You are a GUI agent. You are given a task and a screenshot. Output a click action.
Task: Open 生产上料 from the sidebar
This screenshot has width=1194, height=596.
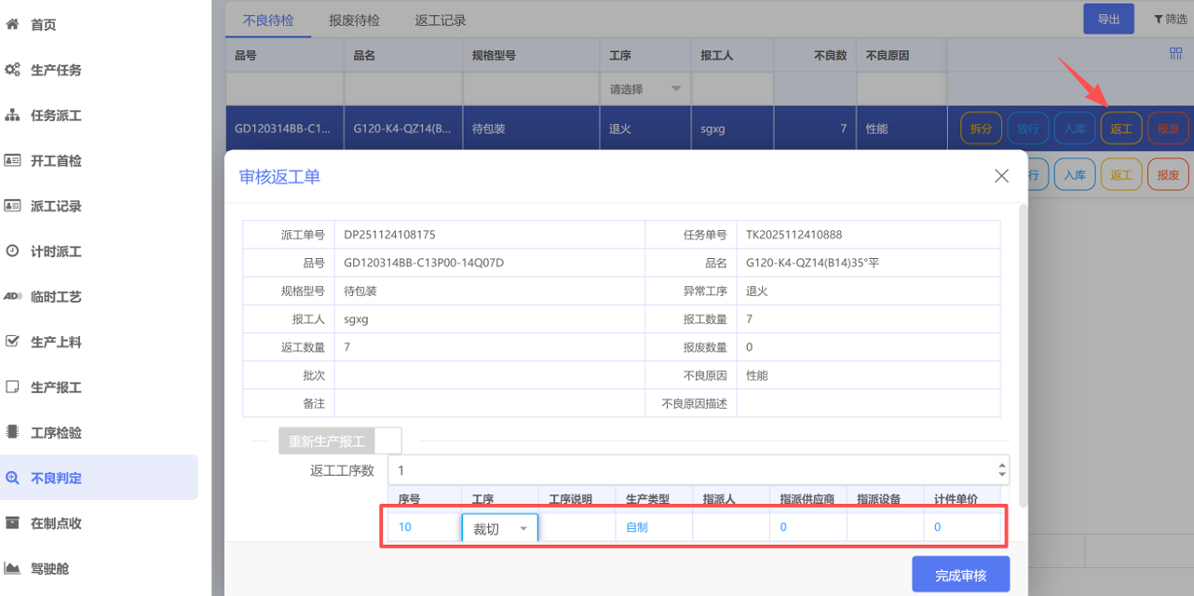56,342
